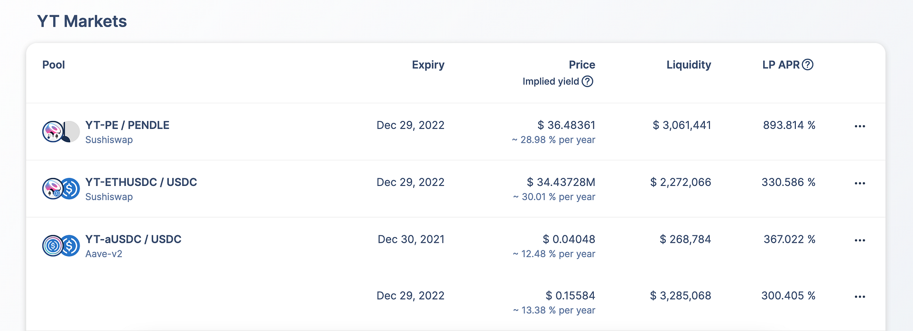Sort by the Liquidity column header

[x=688, y=65]
